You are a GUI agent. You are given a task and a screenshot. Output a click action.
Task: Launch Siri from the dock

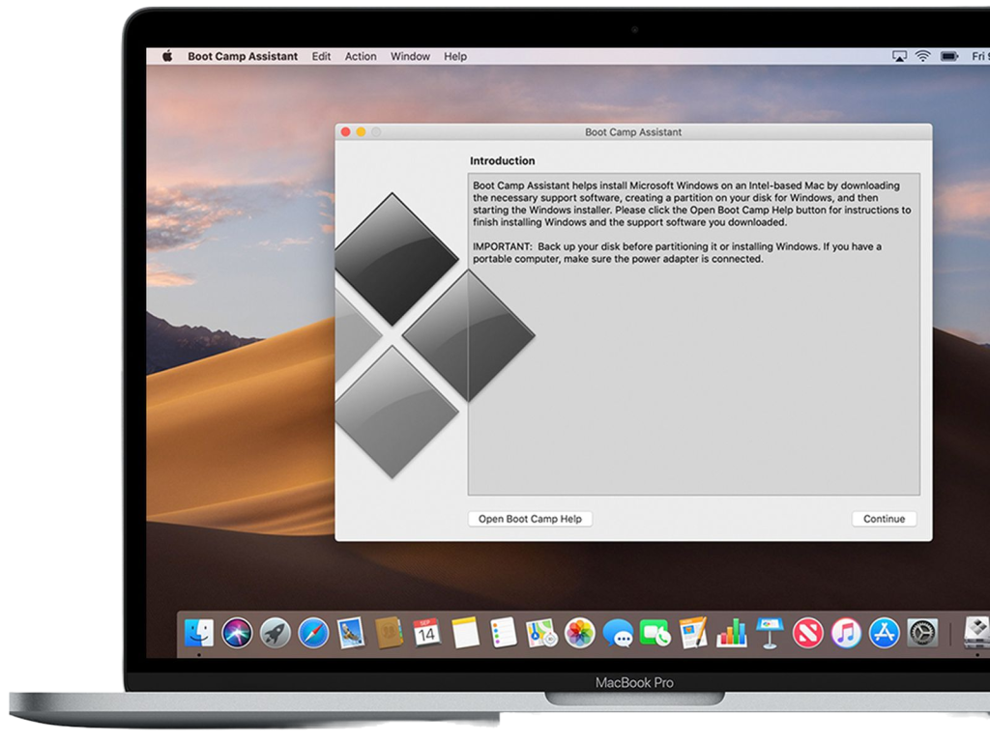[237, 633]
